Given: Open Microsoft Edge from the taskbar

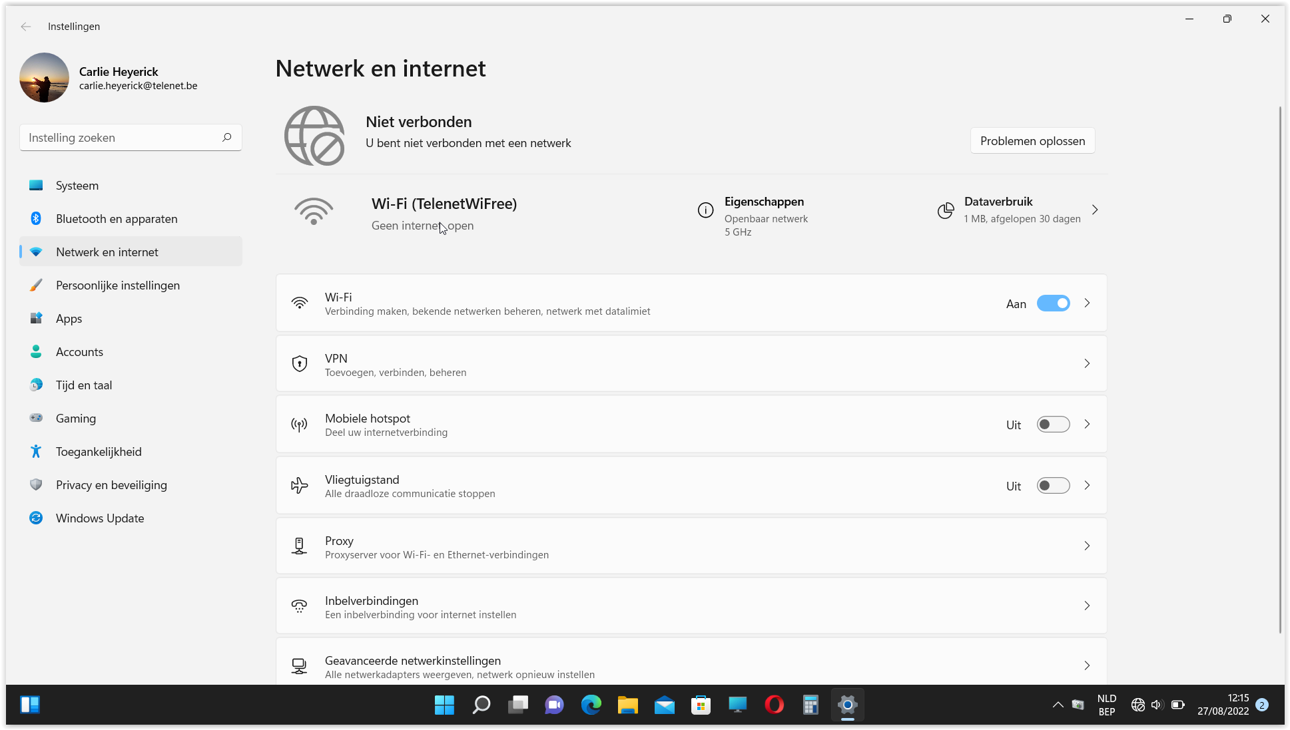Looking at the screenshot, I should click(591, 705).
